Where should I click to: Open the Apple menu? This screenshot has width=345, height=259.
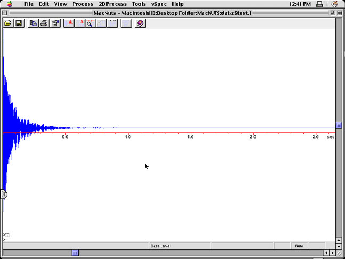[10, 4]
